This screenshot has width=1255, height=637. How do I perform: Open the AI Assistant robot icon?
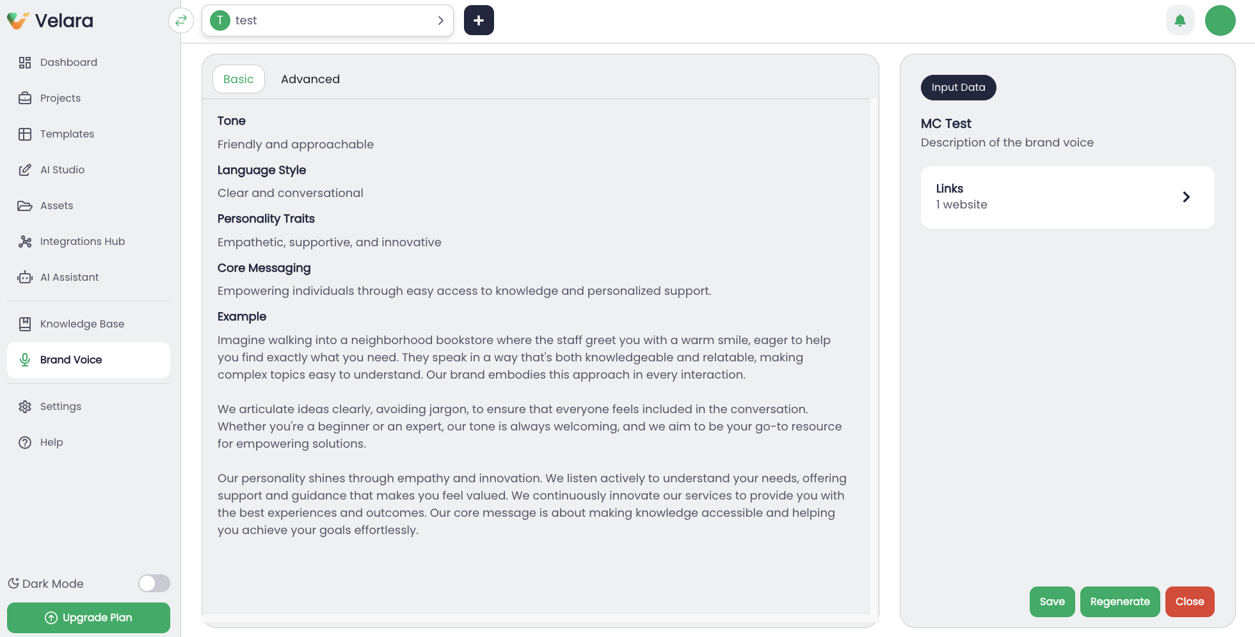(25, 277)
